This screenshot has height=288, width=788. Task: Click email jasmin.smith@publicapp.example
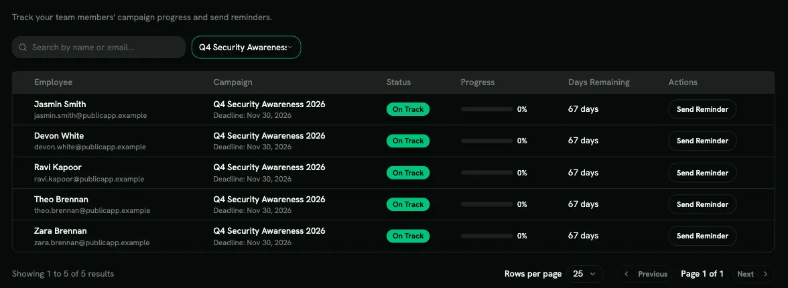(x=90, y=115)
